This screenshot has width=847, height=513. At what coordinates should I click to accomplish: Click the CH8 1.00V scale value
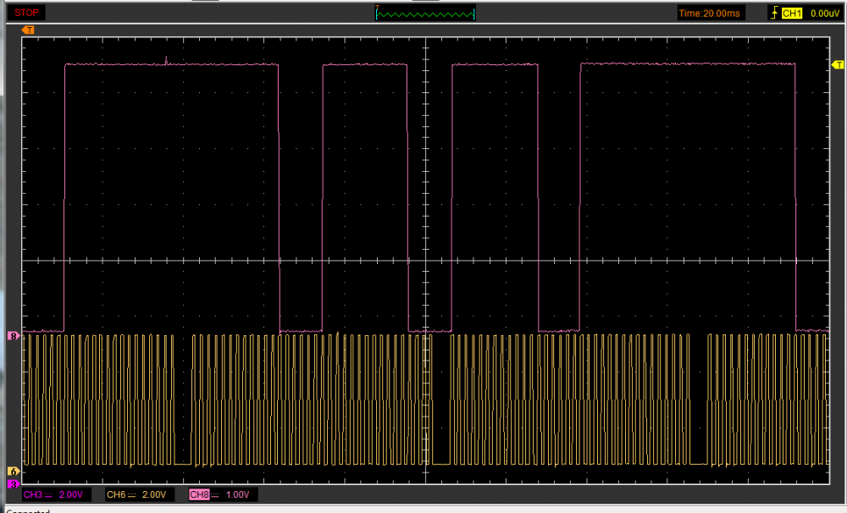click(x=239, y=494)
